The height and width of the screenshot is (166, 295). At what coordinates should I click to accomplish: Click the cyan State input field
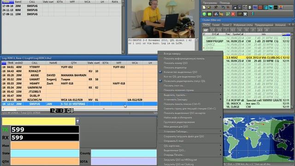(x=45, y=153)
